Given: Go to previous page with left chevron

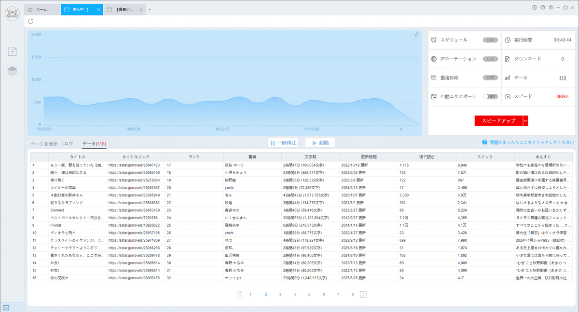Looking at the screenshot, I should [x=240, y=294].
